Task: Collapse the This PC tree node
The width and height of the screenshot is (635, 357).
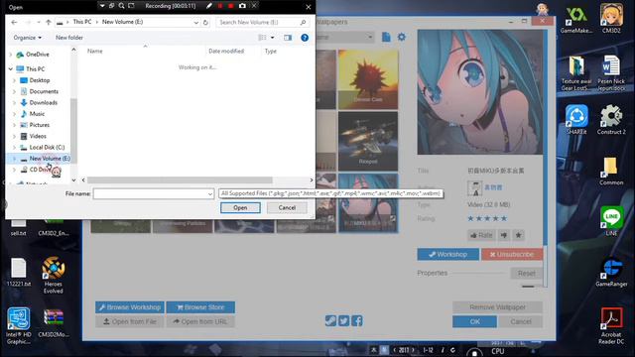Action: tap(11, 69)
